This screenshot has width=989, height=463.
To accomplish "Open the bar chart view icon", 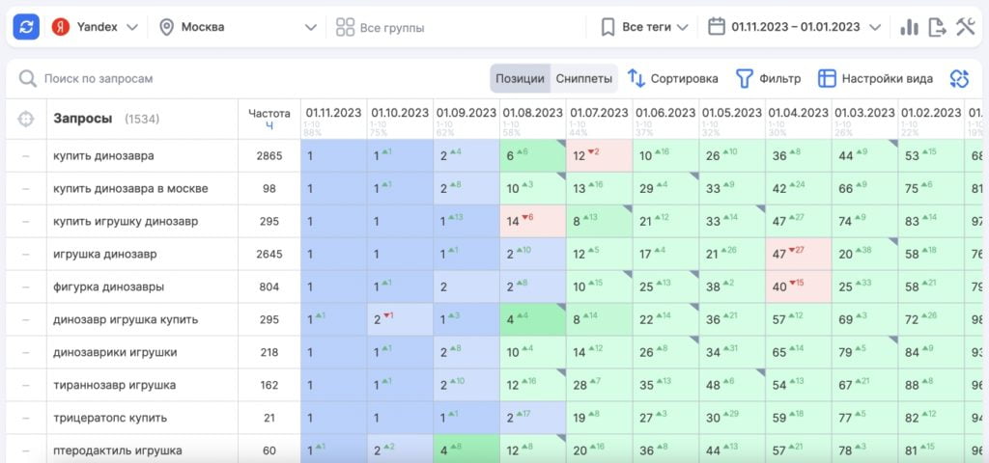I will click(909, 27).
